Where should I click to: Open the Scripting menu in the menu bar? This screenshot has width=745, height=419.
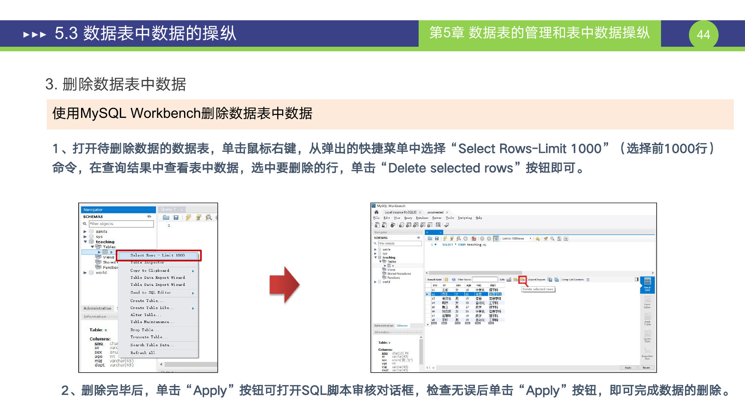[x=465, y=218]
